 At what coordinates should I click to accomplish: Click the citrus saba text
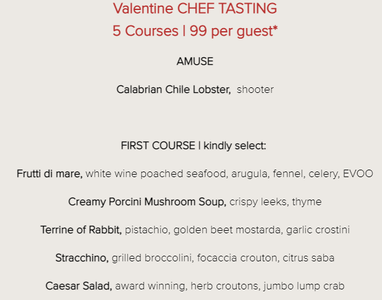[308, 258]
